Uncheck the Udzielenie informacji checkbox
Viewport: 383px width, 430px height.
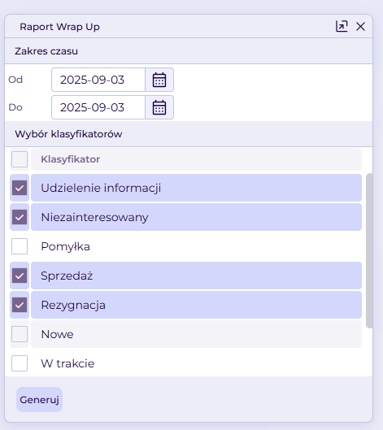point(20,188)
